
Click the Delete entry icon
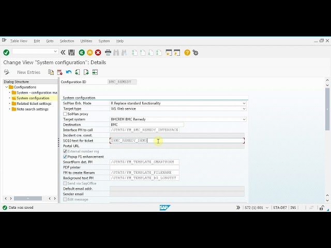click(x=60, y=72)
